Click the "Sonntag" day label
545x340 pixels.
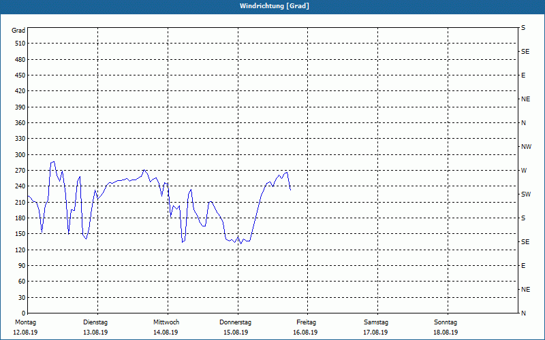point(446,322)
